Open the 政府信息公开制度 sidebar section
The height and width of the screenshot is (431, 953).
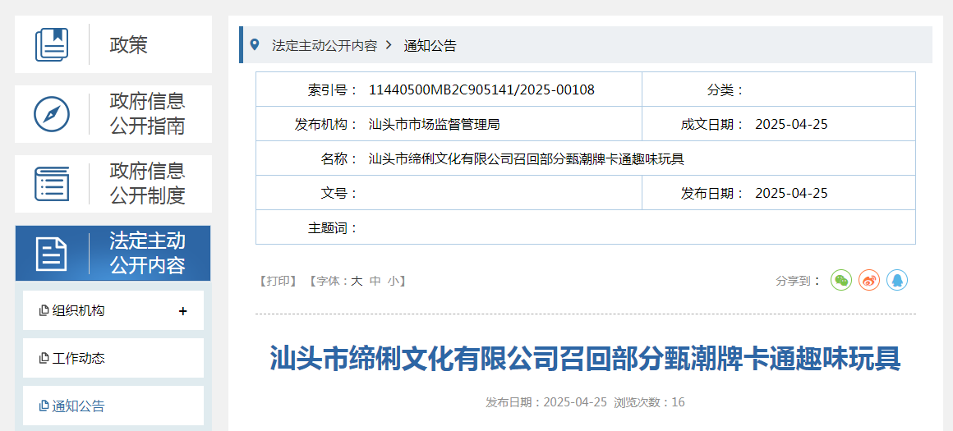113,184
